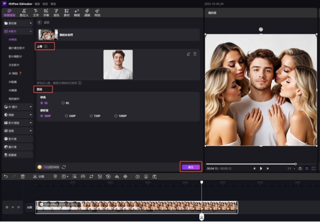Open the 文字 tab in top toolbar
Viewport: 320px width, 222px height.
pyautogui.click(x=35, y=12)
